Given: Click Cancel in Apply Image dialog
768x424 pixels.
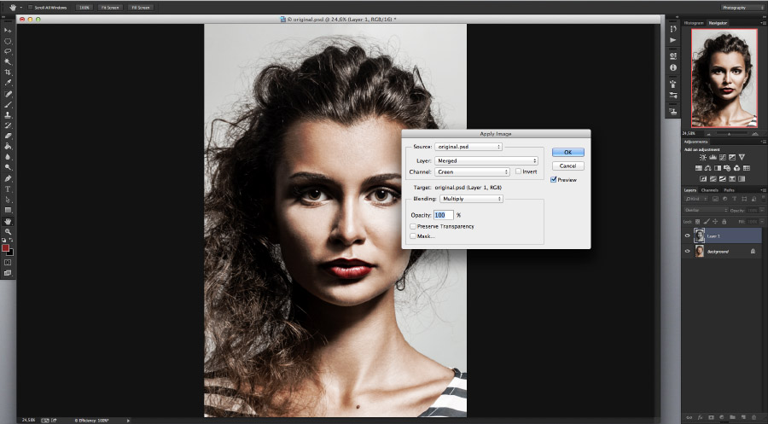Looking at the screenshot, I should [567, 166].
